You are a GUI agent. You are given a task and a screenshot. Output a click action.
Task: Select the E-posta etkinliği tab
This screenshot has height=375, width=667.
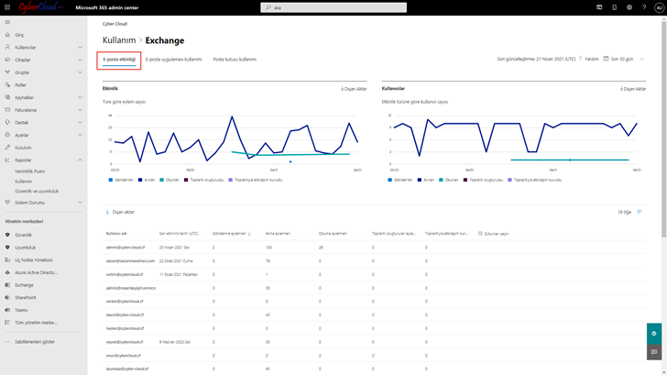[119, 60]
